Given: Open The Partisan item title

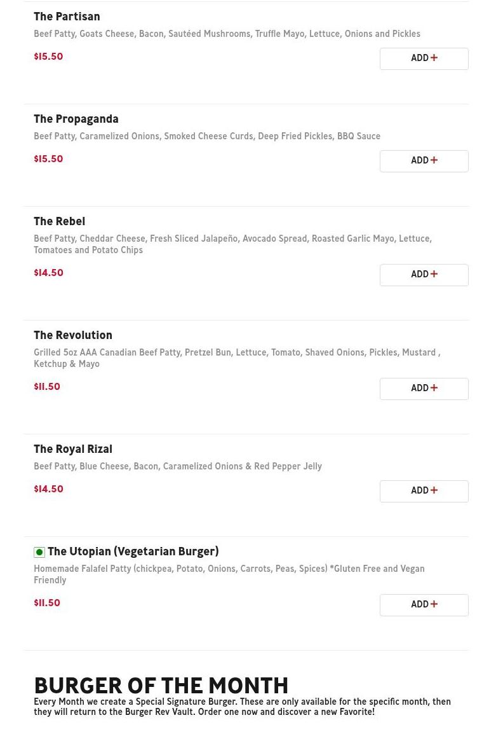Looking at the screenshot, I should (67, 17).
